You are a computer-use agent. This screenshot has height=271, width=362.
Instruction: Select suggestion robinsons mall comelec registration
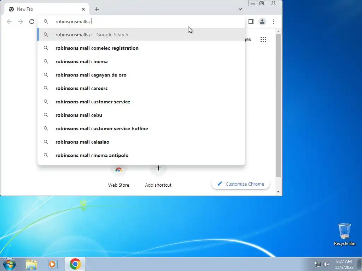(141, 48)
